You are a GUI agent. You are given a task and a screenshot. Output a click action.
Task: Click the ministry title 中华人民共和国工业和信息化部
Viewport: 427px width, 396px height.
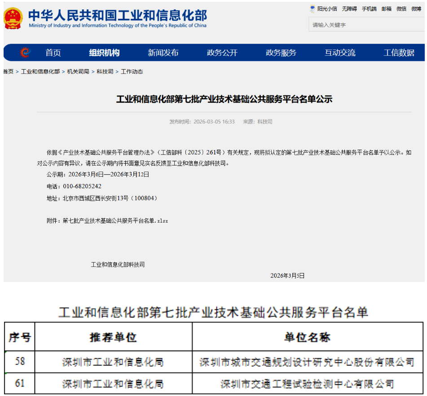118,15
